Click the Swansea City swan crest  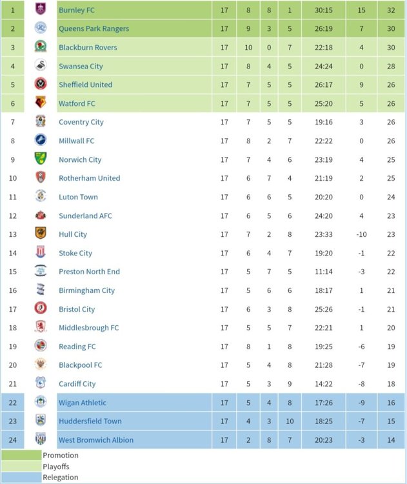pyautogui.click(x=41, y=65)
